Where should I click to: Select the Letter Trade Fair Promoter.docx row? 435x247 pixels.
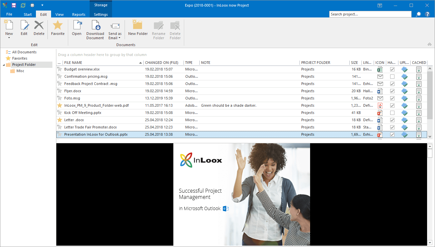(242, 127)
